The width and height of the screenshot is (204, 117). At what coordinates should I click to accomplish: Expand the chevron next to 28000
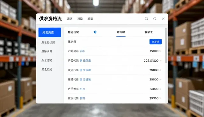click(160, 79)
